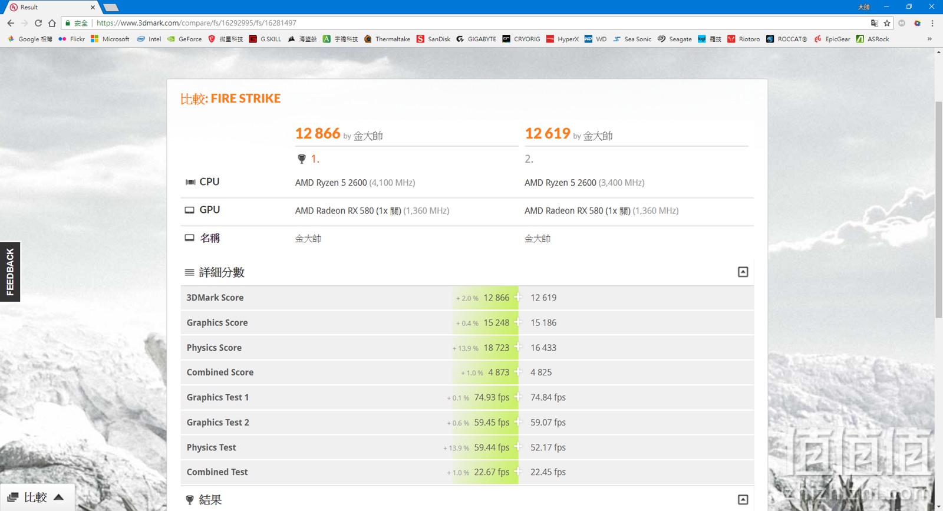The width and height of the screenshot is (943, 511).
Task: Click the secure site lock icon
Action: tap(68, 23)
